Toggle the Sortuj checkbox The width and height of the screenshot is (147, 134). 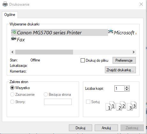pos(88,102)
